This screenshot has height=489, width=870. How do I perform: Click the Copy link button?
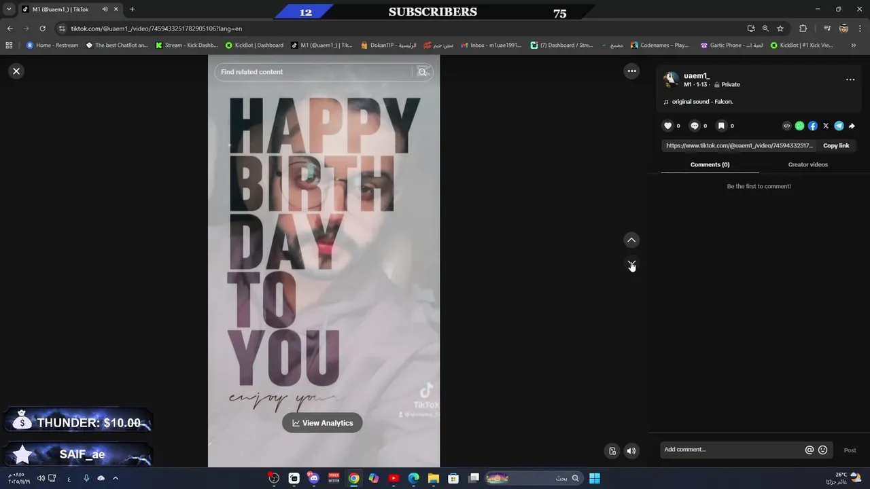point(836,145)
